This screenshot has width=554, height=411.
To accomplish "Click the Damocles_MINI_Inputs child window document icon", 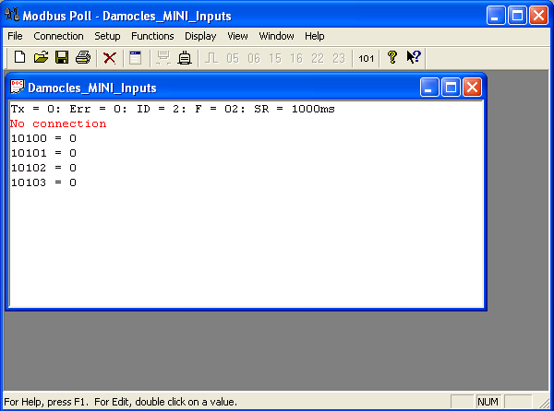I will pyautogui.click(x=17, y=87).
